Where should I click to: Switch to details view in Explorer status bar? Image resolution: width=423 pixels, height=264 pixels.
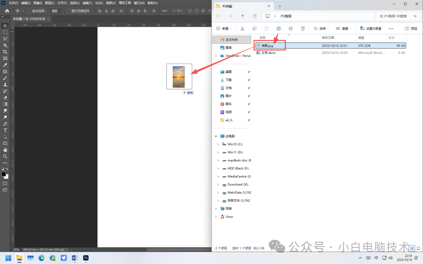[412, 248]
